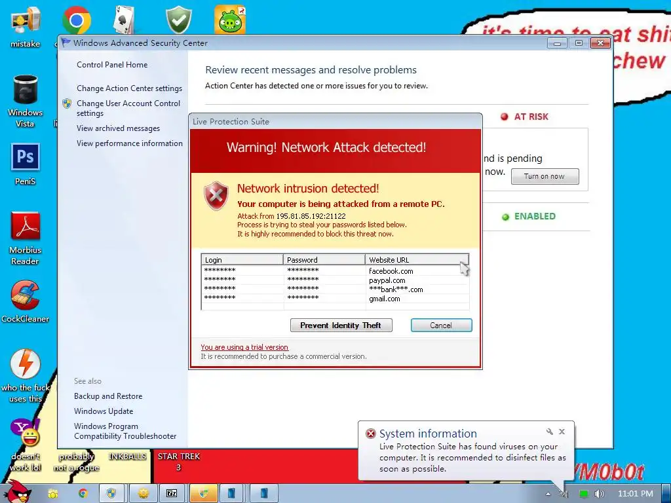Switch to the highlighted Security Center taskbar item
The image size is (671, 503).
pyautogui.click(x=204, y=494)
